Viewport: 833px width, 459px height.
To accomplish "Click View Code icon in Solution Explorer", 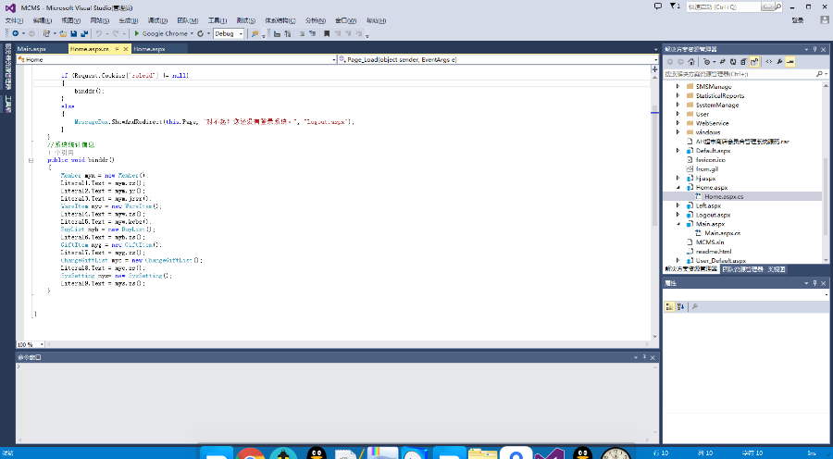I will click(769, 62).
